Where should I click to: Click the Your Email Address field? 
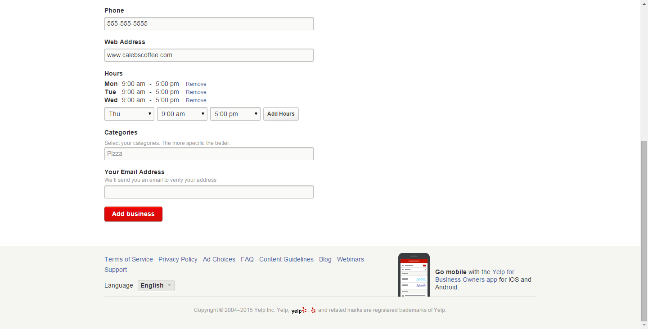(x=209, y=192)
